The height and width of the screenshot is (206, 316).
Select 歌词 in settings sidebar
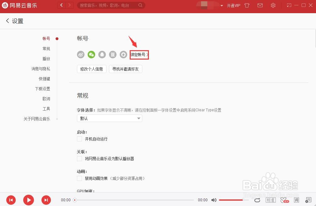pyautogui.click(x=46, y=99)
